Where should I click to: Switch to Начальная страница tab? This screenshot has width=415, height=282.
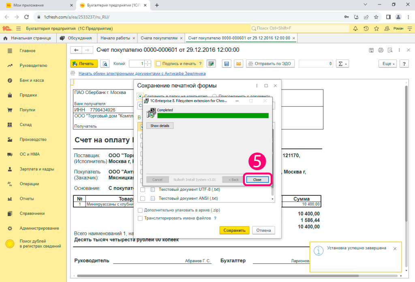coord(28,38)
